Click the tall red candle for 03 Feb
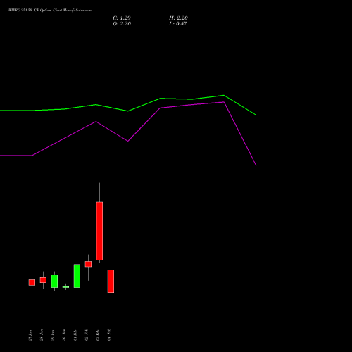352x352 pixels. pyautogui.click(x=99, y=231)
